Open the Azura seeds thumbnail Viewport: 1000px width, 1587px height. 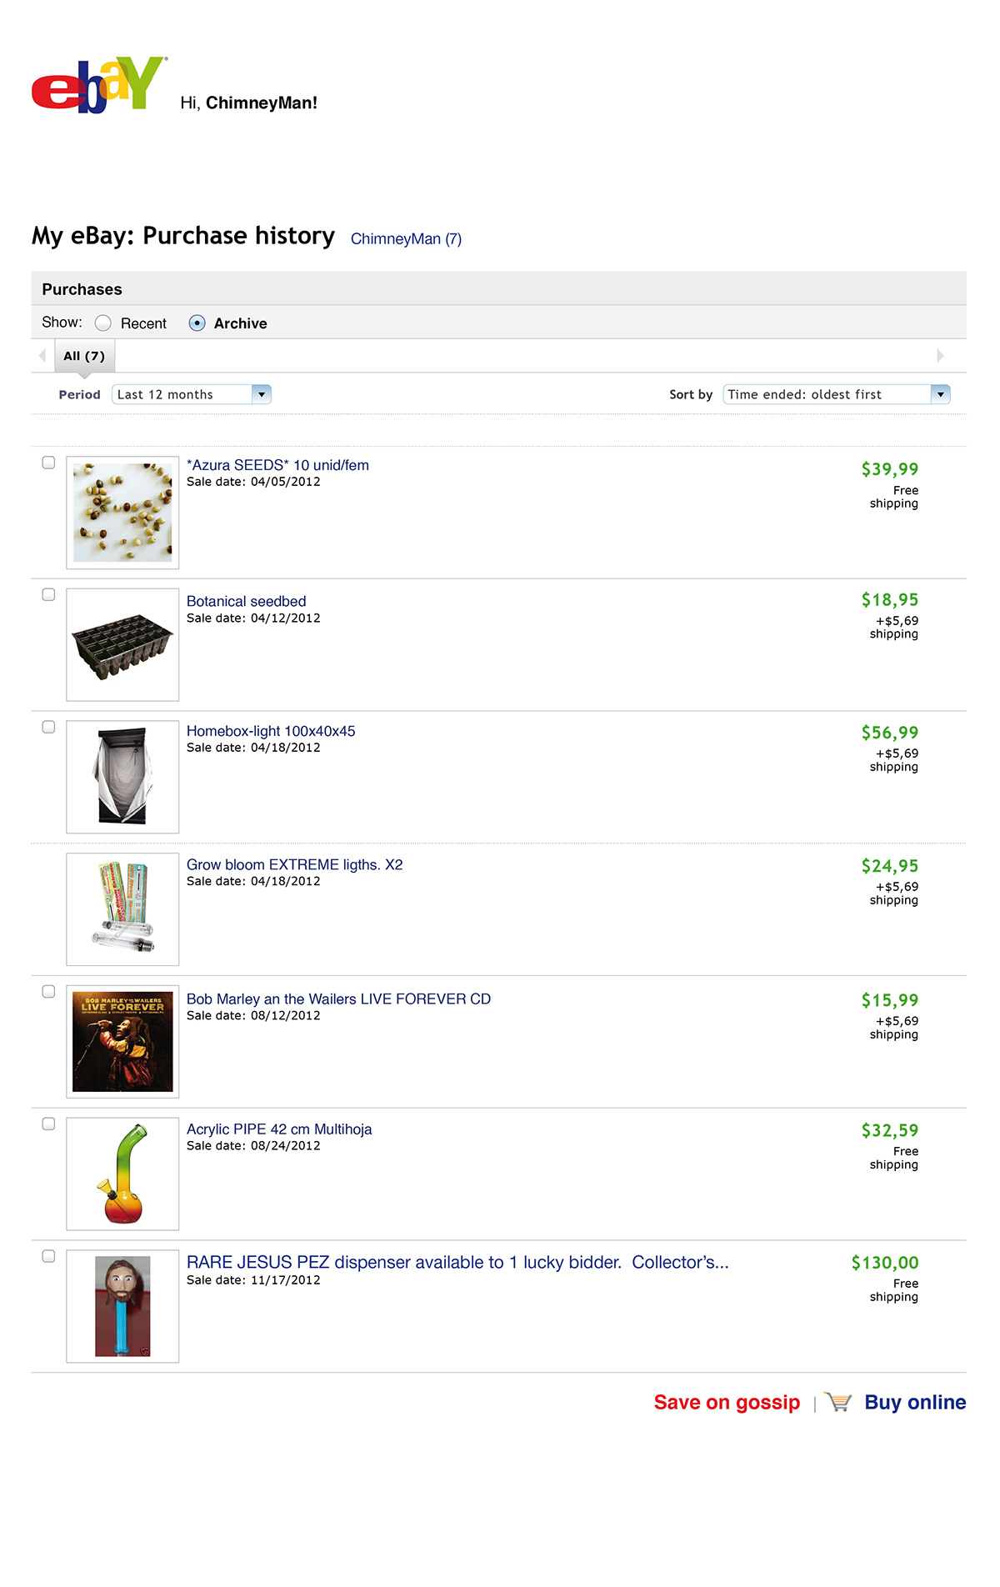pos(122,513)
